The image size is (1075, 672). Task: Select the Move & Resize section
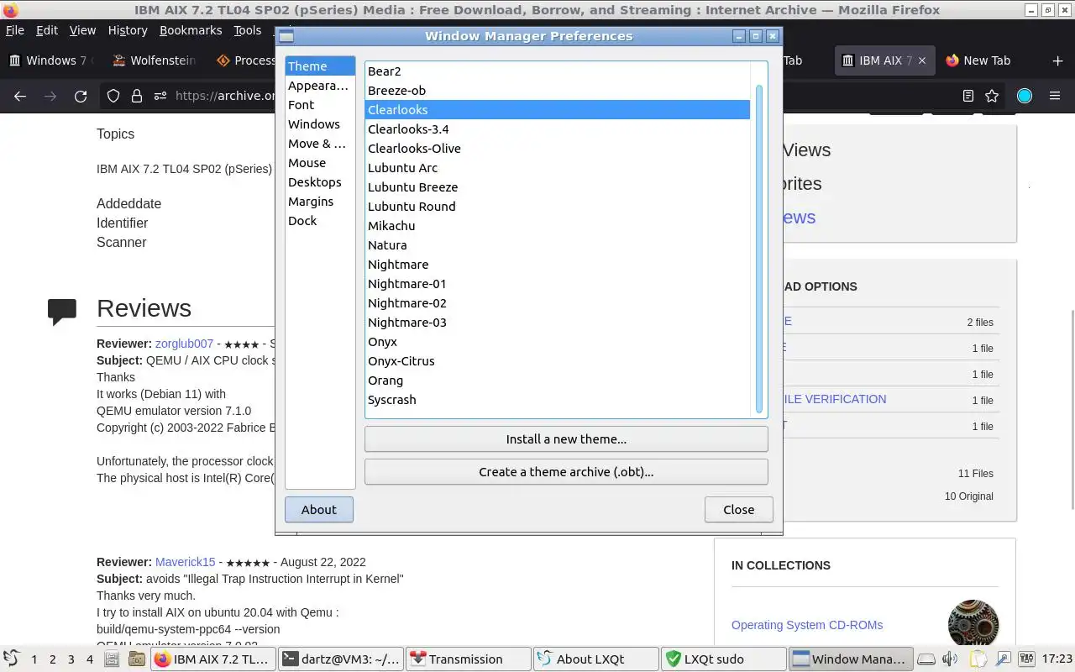(x=320, y=144)
